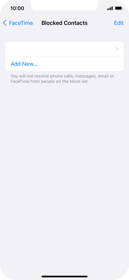Expand the blocked entry disclosure chevron
This screenshot has width=129, height=280.
117,49
